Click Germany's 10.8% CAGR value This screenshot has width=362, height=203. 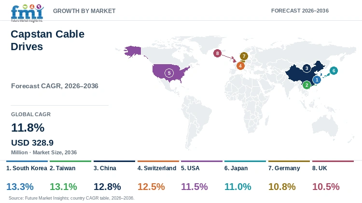click(x=282, y=187)
